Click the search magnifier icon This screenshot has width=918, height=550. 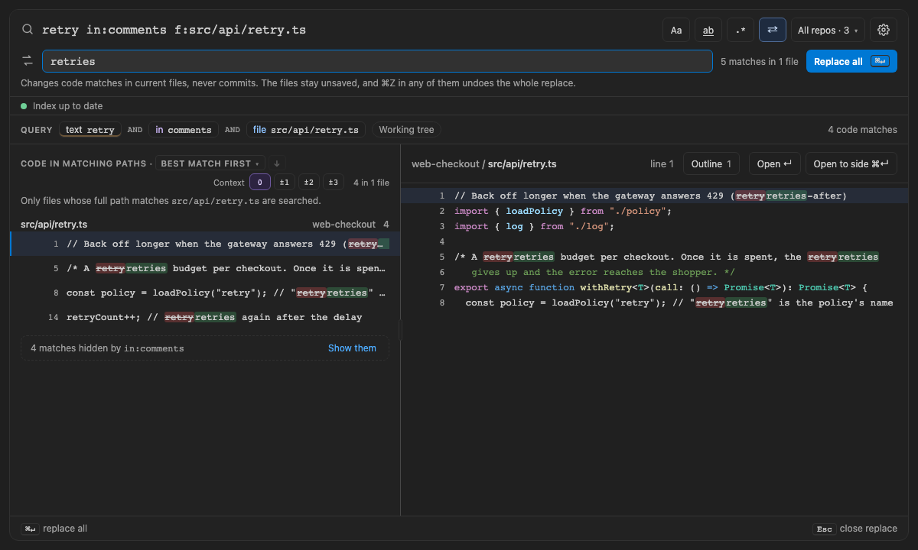click(28, 30)
